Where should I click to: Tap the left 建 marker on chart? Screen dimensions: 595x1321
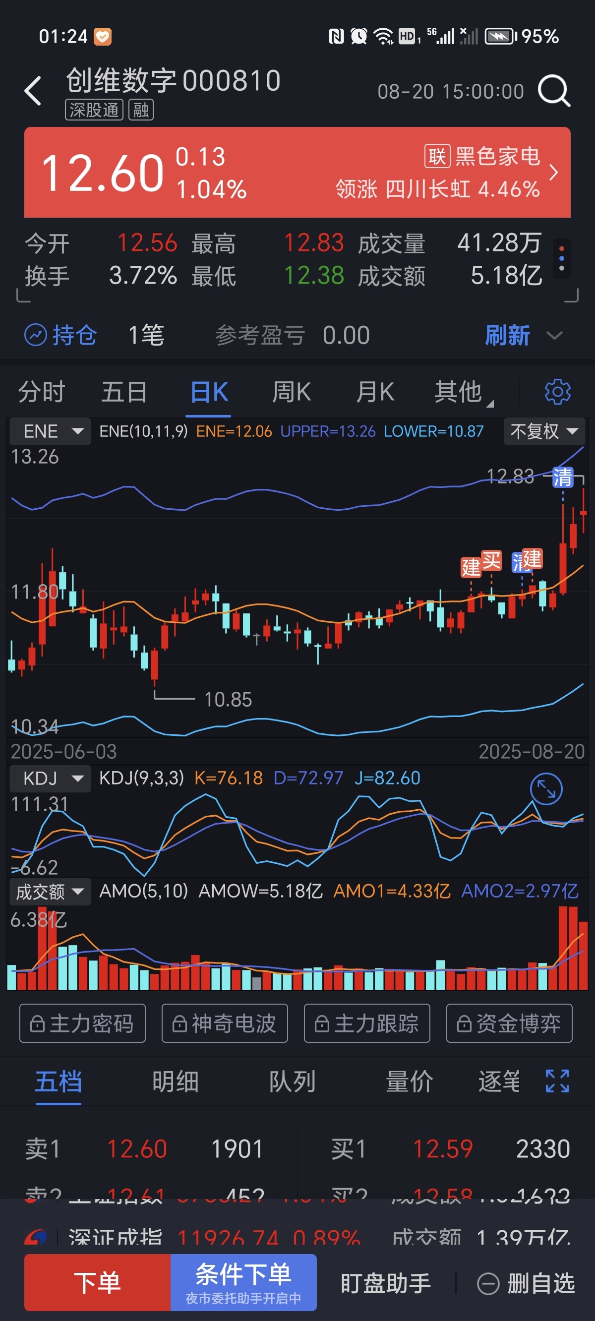(x=471, y=567)
